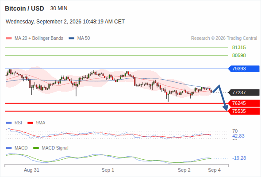The width and height of the screenshot is (261, 177).
Task: Click the blue MACD legend swatch
Action: (9, 148)
